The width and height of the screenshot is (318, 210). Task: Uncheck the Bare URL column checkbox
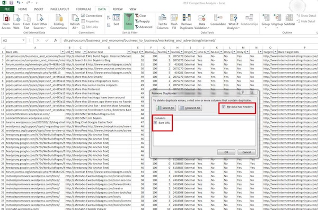tap(155, 123)
